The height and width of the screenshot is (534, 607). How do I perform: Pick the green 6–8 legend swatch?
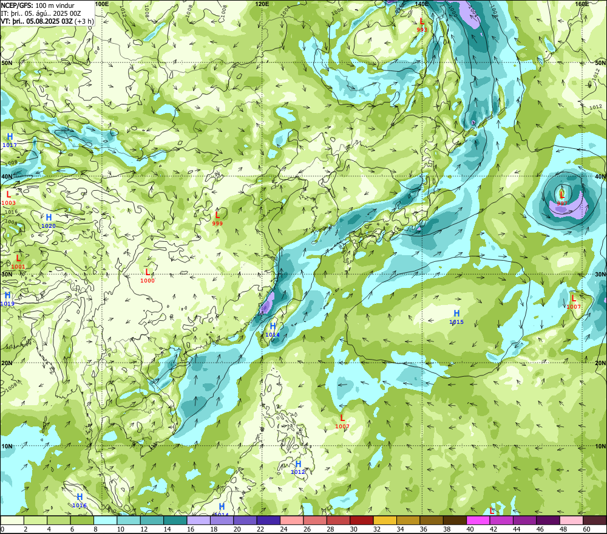tap(82, 520)
